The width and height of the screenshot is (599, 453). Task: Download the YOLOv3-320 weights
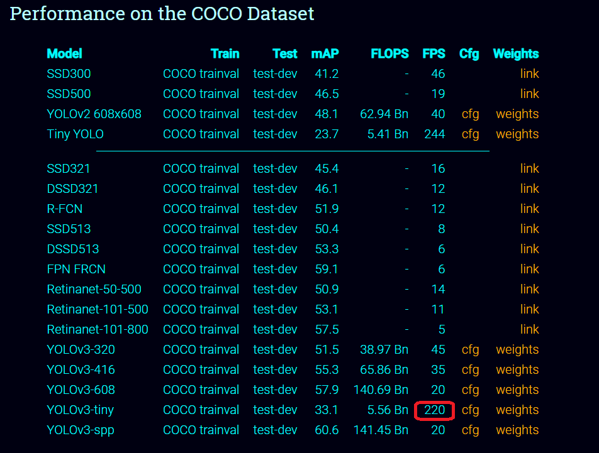(x=517, y=350)
